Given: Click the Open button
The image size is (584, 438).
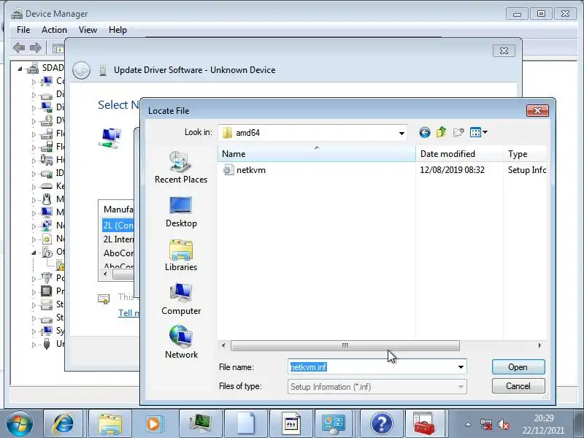Looking at the screenshot, I should click(x=518, y=367).
